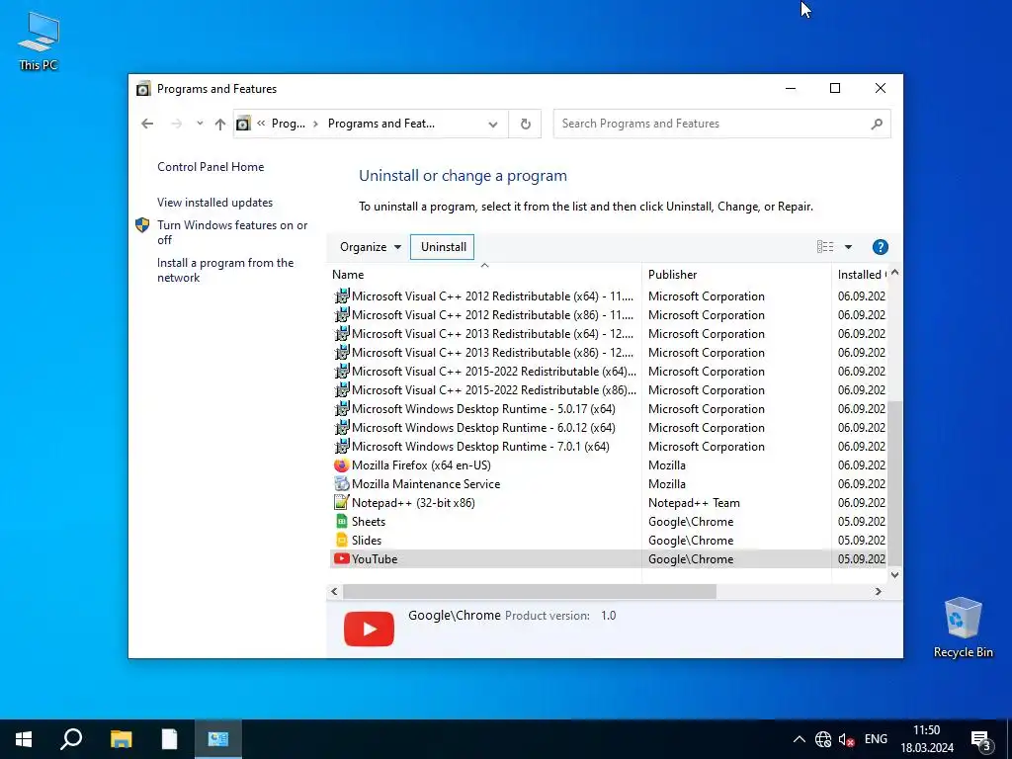Open address bar history dropdown
Viewport: 1012px width, 759px height.
493,124
